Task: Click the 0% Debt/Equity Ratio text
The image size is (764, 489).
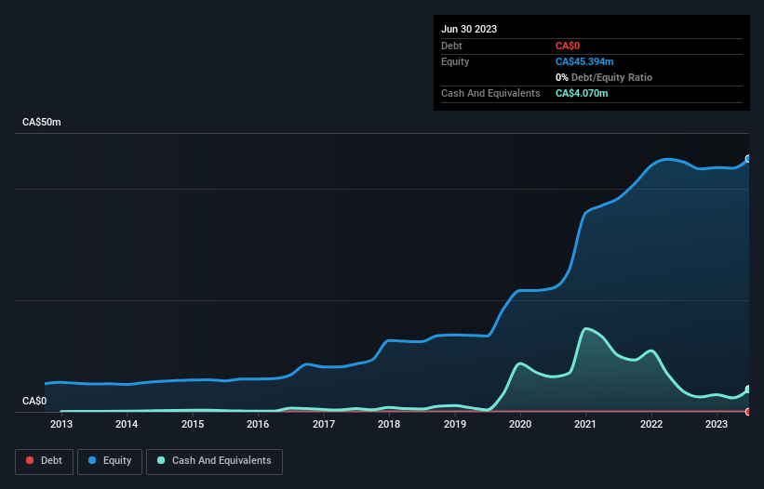Action: [604, 77]
